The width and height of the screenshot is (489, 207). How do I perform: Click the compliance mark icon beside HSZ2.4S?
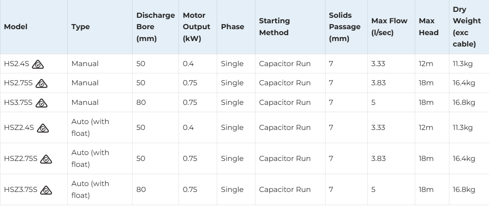(43, 128)
